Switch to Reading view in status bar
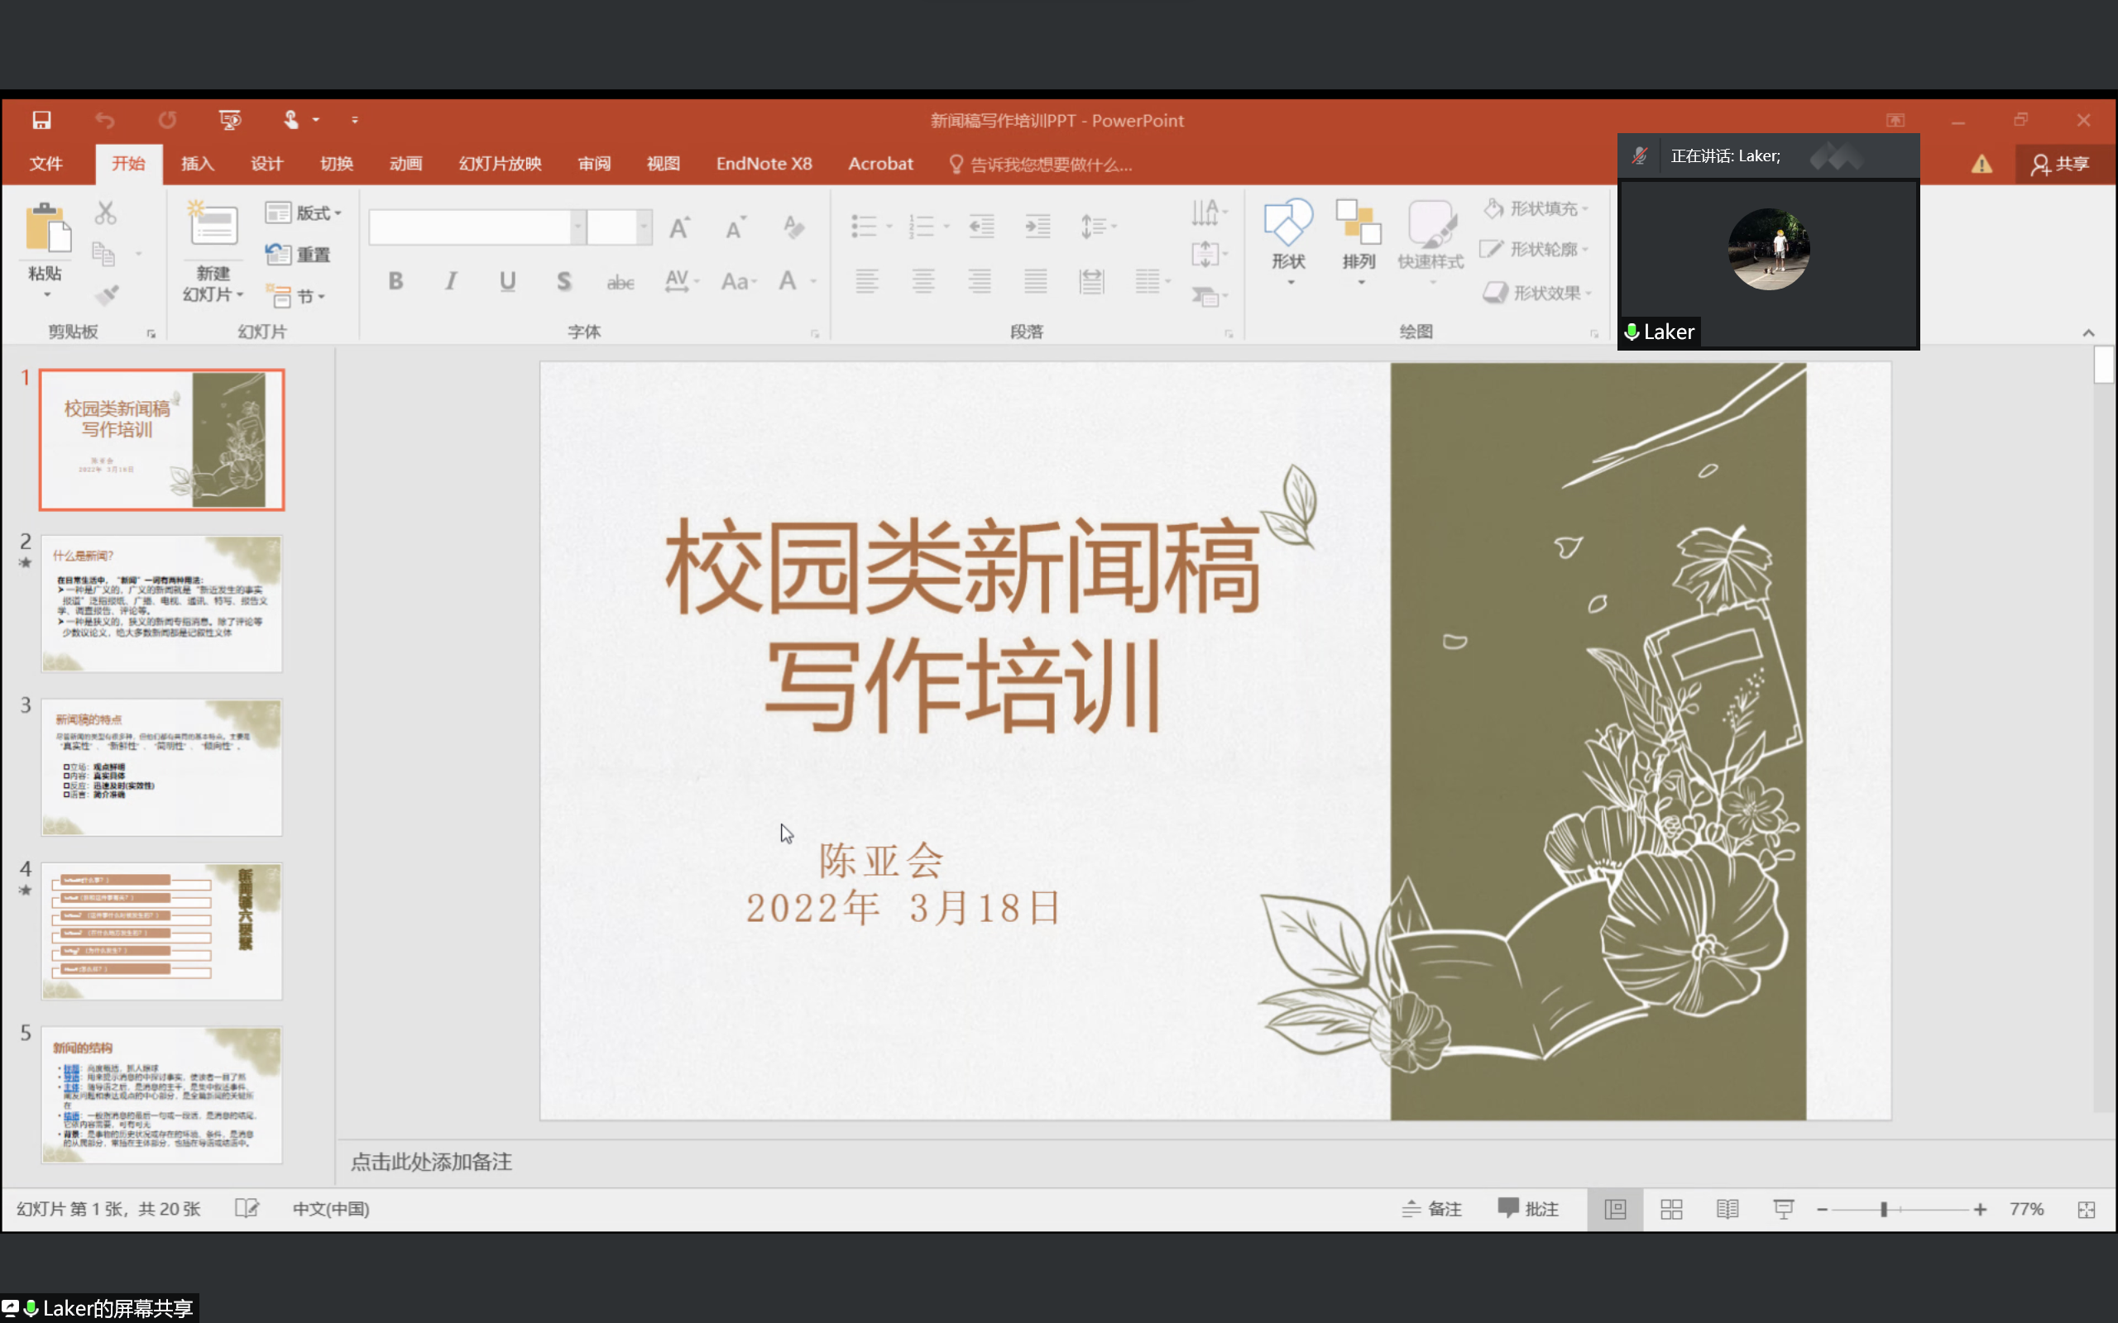The width and height of the screenshot is (2118, 1323). coord(1727,1209)
